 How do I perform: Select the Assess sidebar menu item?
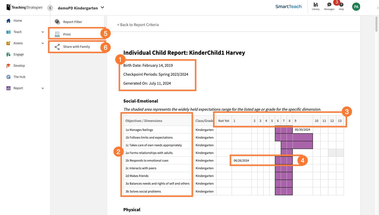17,43
